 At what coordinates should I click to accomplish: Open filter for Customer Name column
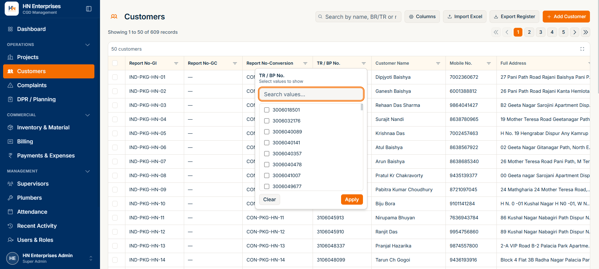(x=438, y=63)
